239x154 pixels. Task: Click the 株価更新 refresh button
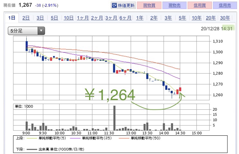123,5
